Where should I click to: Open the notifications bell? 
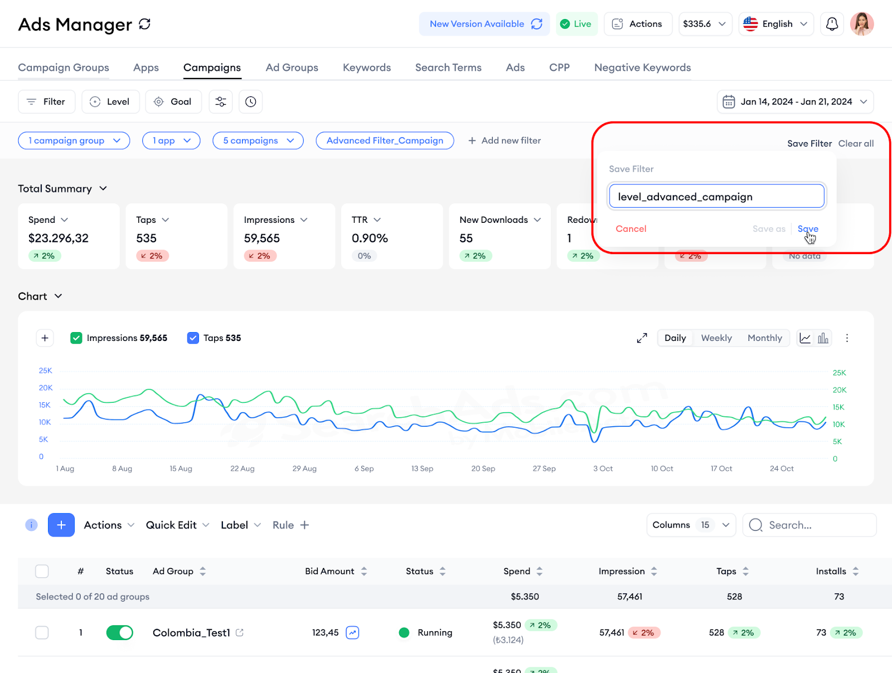pos(832,24)
